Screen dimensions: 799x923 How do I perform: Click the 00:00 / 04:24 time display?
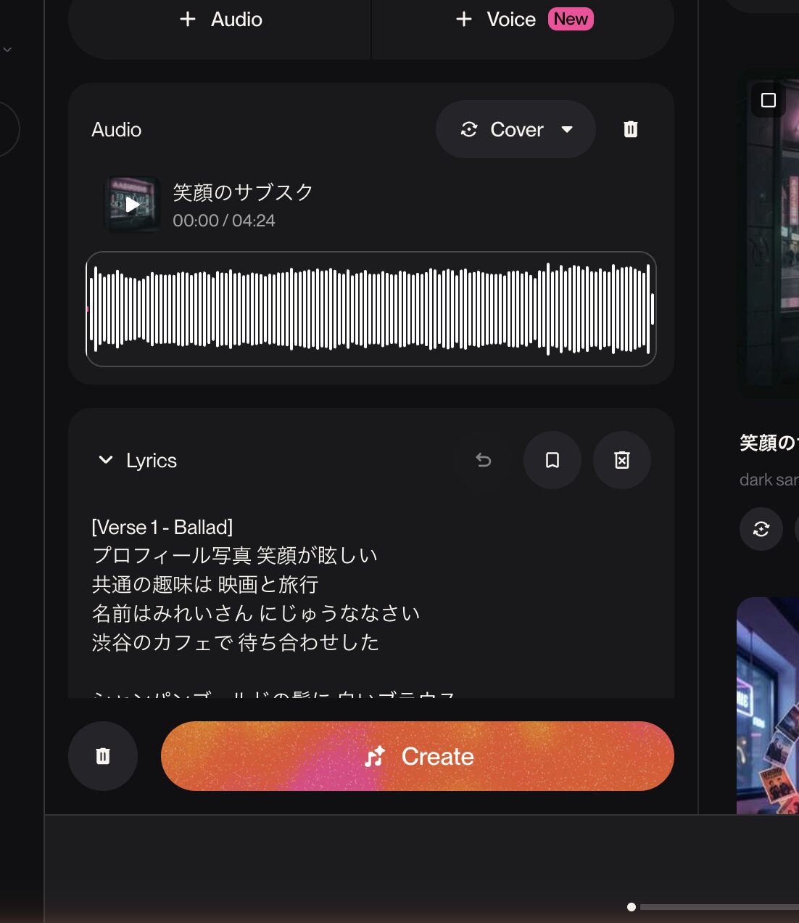tap(224, 221)
